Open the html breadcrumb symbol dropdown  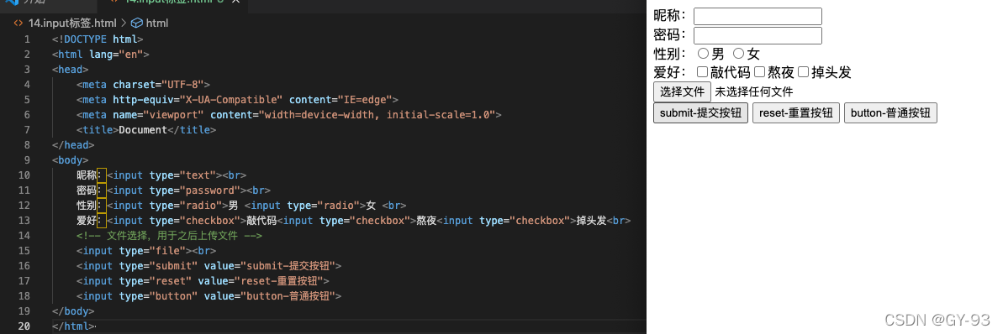pos(150,23)
